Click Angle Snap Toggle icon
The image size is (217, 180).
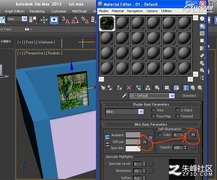click(x=75, y=20)
